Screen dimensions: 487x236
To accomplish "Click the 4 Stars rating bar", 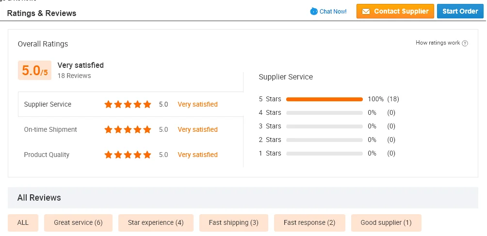I will (324, 113).
